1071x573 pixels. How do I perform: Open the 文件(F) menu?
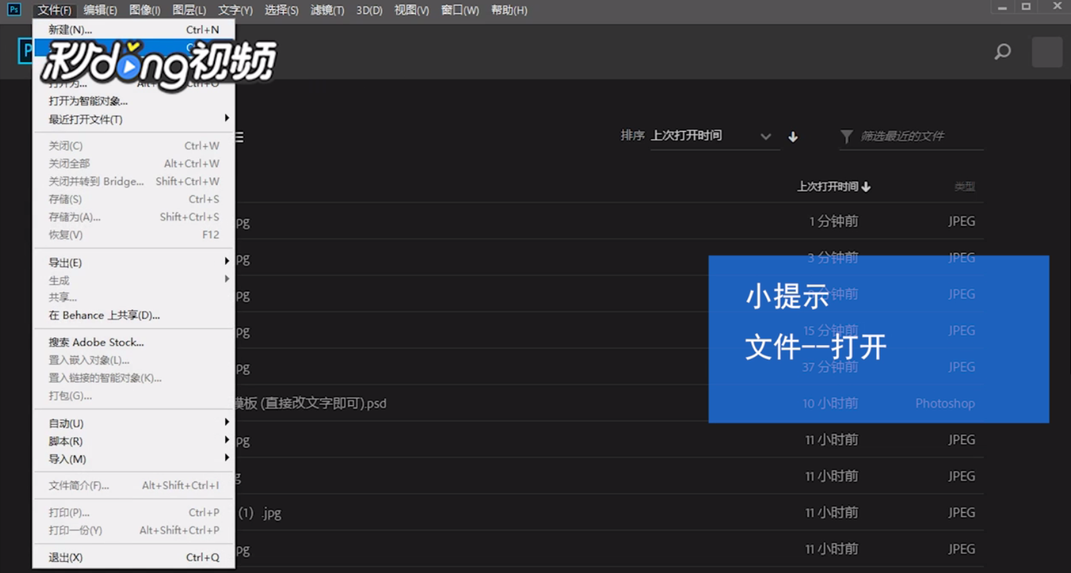pos(54,10)
